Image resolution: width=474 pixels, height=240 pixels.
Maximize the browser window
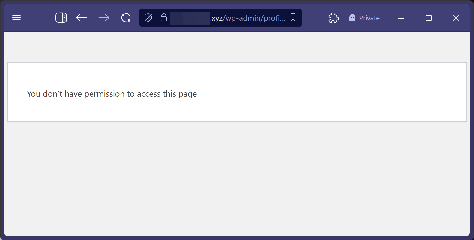pos(429,18)
